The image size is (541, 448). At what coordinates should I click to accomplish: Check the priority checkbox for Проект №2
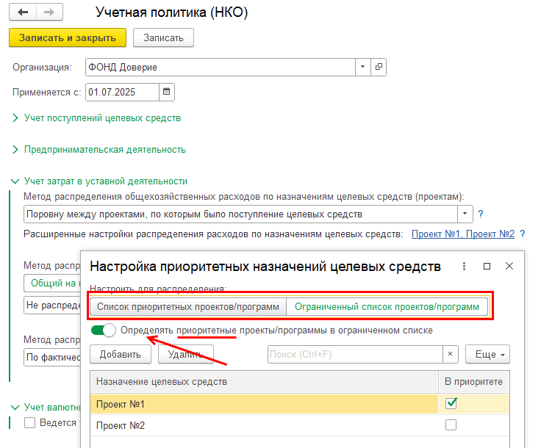(451, 425)
